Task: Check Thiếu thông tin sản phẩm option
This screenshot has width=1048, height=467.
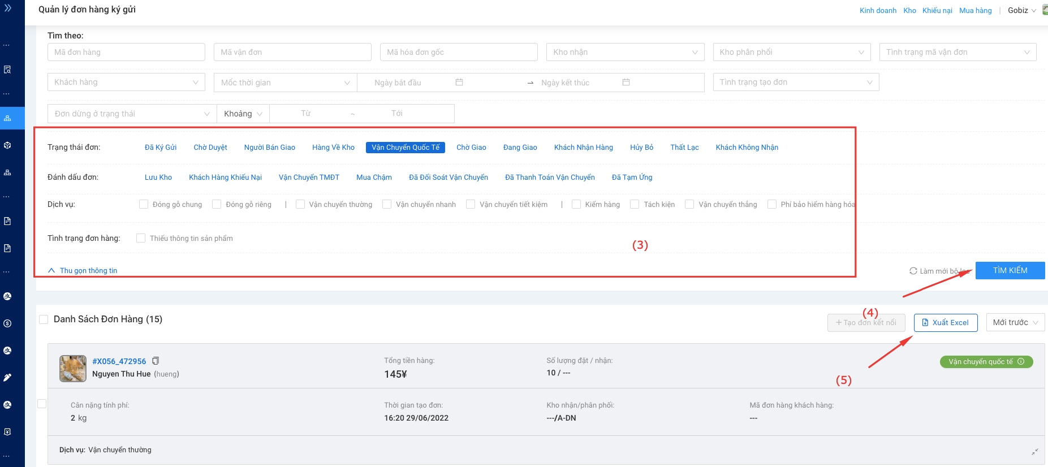Action: coord(141,239)
